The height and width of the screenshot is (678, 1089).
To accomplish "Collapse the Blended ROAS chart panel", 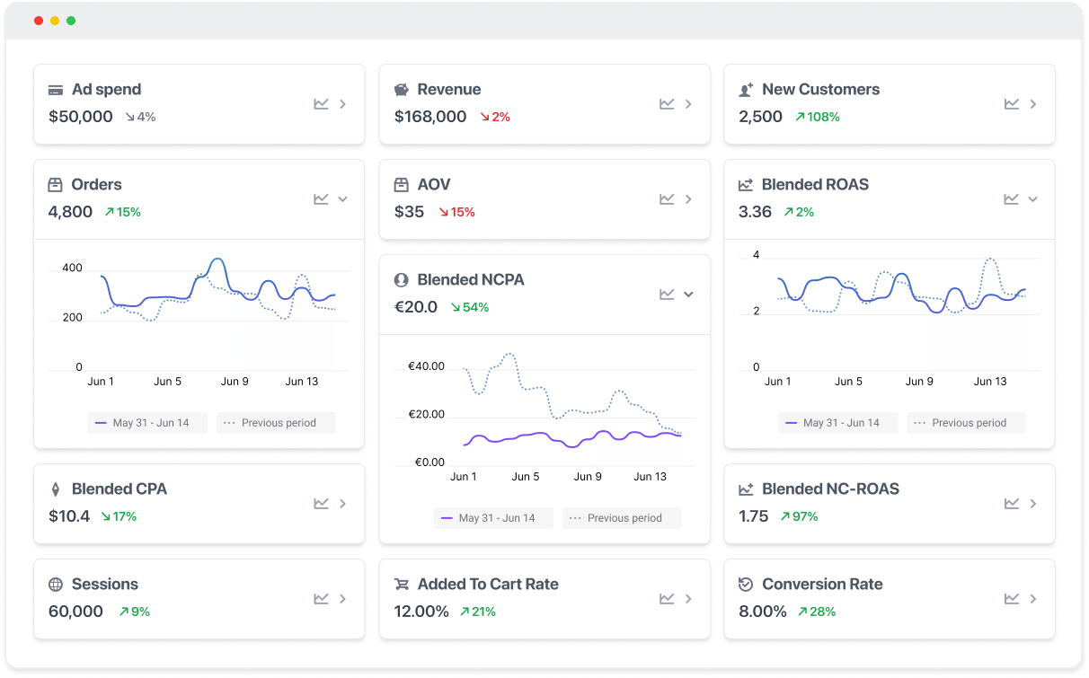I will pyautogui.click(x=1033, y=199).
